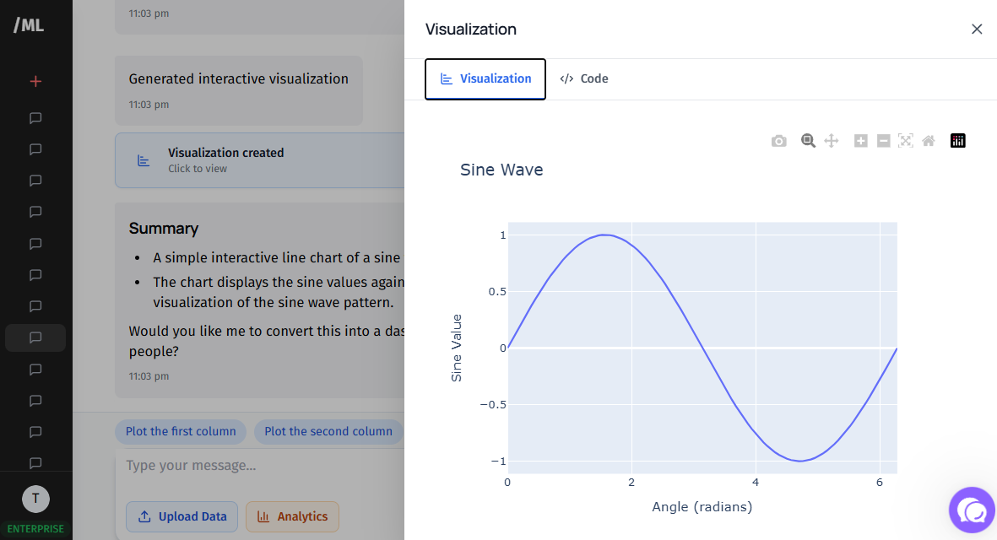
Task: Open the user avatar "T" profile
Action: click(35, 499)
